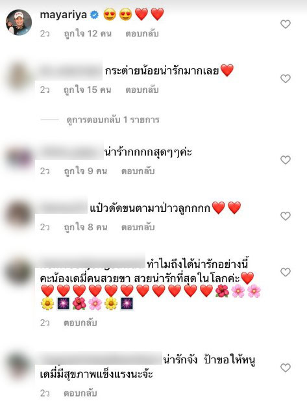
Task: Reply to น่าร้ากกกกสุดๆๆค่ะ comment
Action: 138,171
